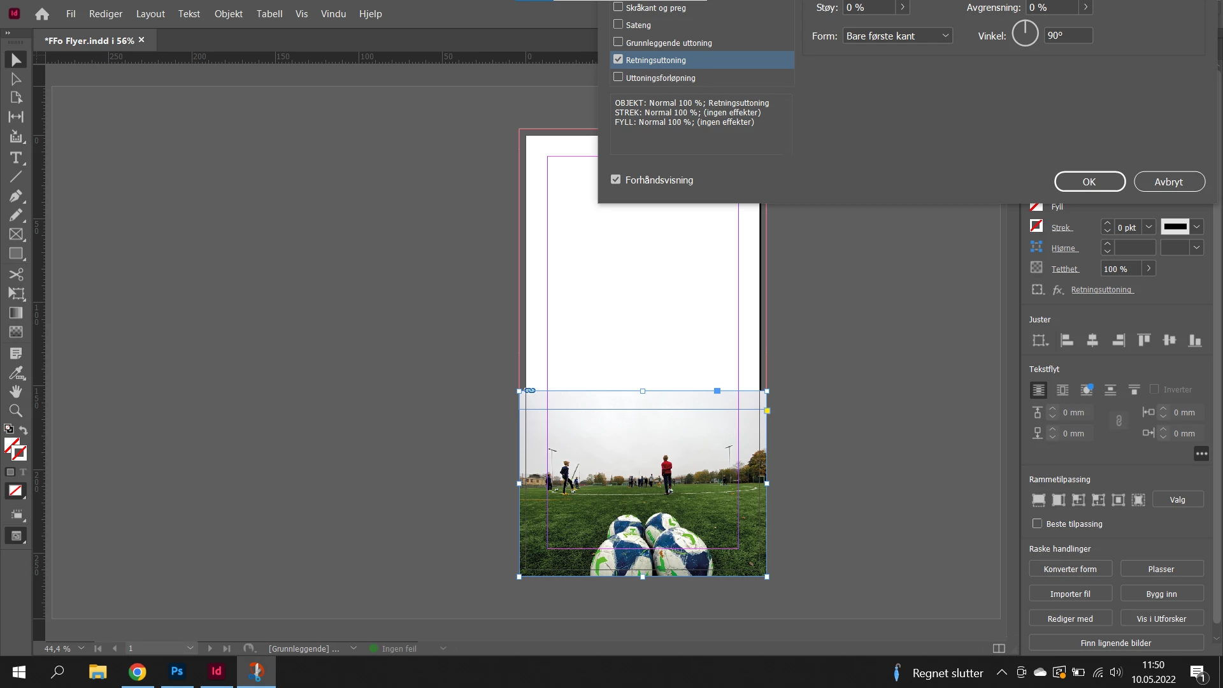
Task: Expand the stroke weight dropdown
Action: [1148, 227]
